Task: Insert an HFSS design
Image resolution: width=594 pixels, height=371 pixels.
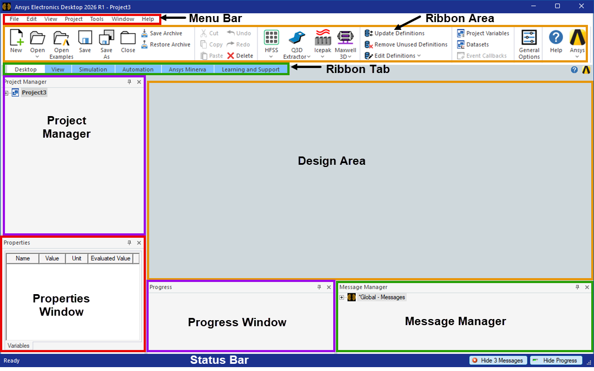Action: coord(271,38)
